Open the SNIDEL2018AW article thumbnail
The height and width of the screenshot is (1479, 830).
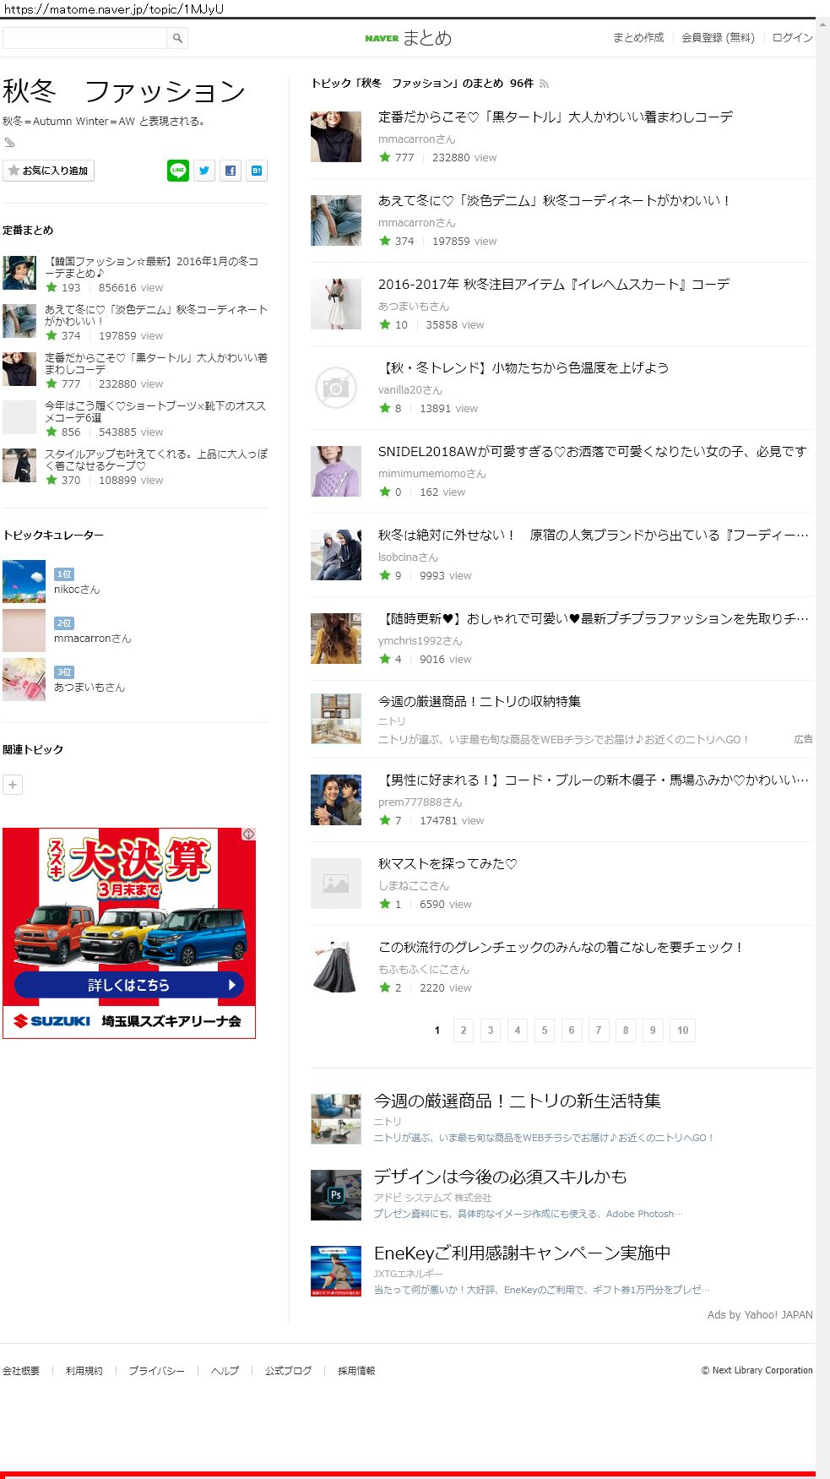[336, 471]
